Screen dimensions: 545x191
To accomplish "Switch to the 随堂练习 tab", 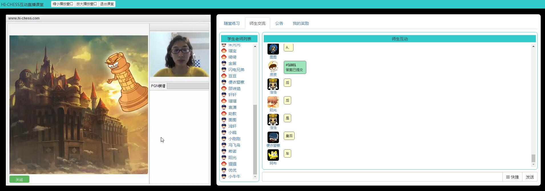I will (x=232, y=23).
